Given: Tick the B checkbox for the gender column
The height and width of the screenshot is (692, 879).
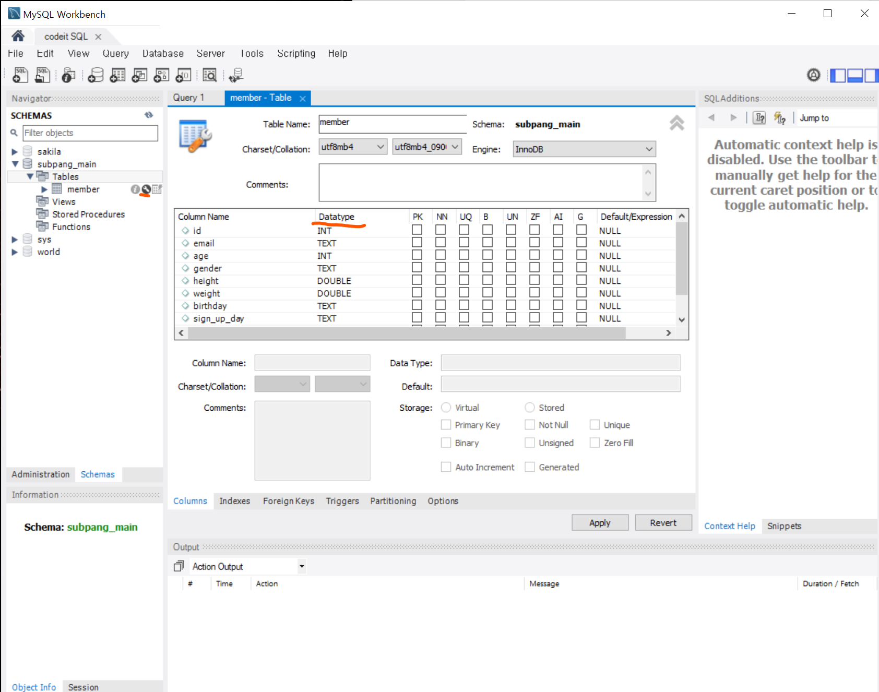Looking at the screenshot, I should click(x=487, y=268).
